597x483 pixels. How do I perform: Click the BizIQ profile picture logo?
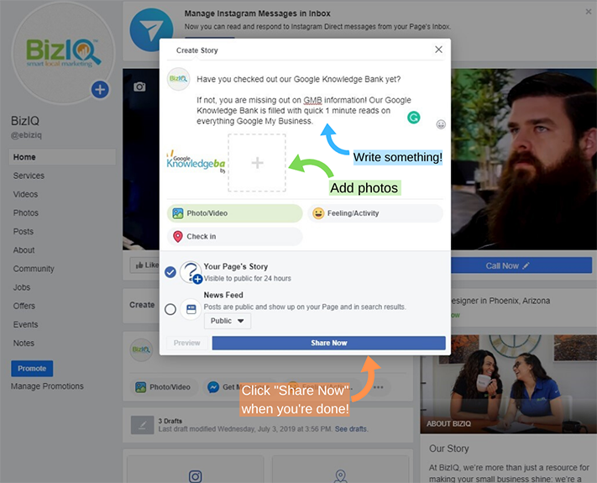tap(63, 53)
